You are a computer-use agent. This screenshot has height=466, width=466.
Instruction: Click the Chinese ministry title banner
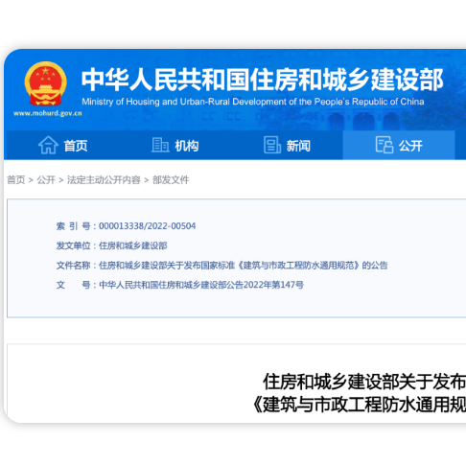263,80
